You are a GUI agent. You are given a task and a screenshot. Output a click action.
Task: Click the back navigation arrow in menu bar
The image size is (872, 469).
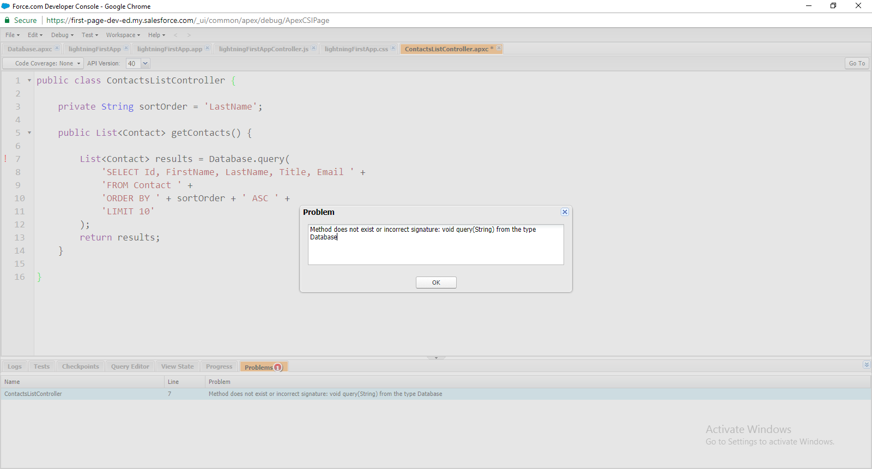tap(175, 35)
